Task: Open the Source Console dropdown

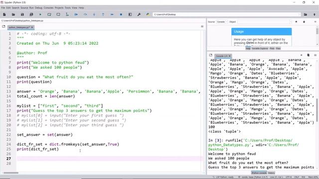Action: pyautogui.click(x=222, y=22)
